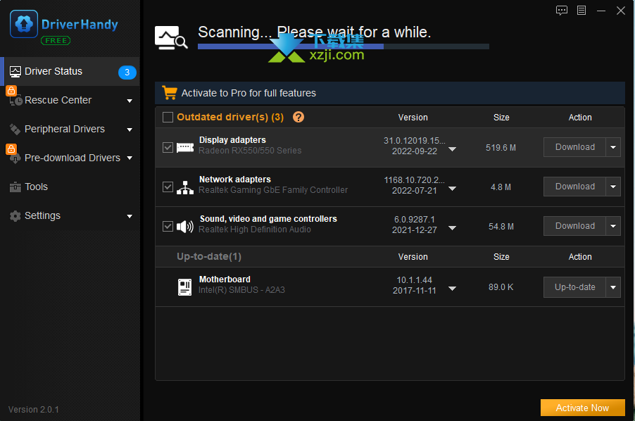This screenshot has width=635, height=421.
Task: Open the feedback chat icon
Action: (561, 11)
